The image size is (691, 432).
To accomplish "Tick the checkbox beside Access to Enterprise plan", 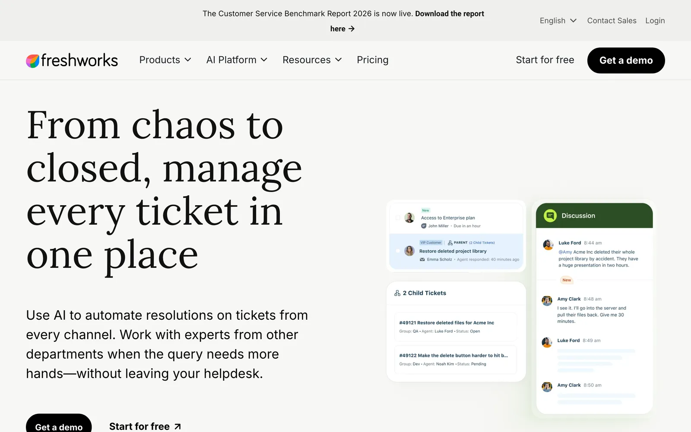I will (398, 218).
